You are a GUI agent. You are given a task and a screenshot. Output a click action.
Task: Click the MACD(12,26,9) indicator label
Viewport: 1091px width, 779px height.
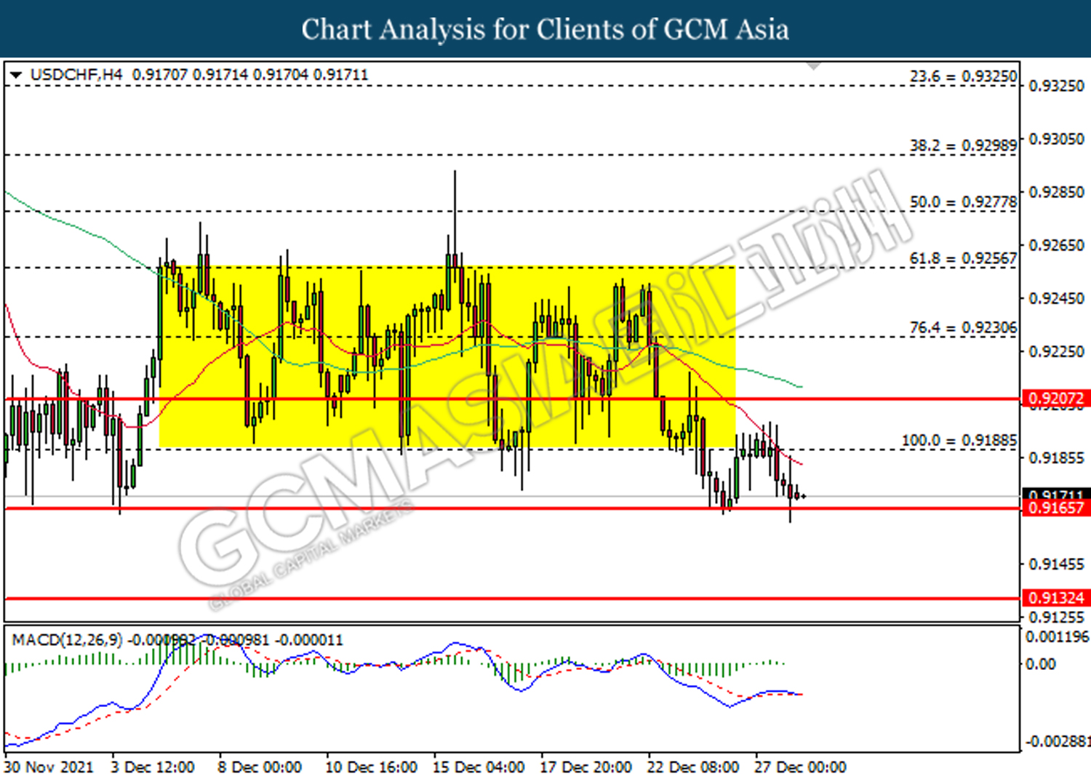click(68, 640)
